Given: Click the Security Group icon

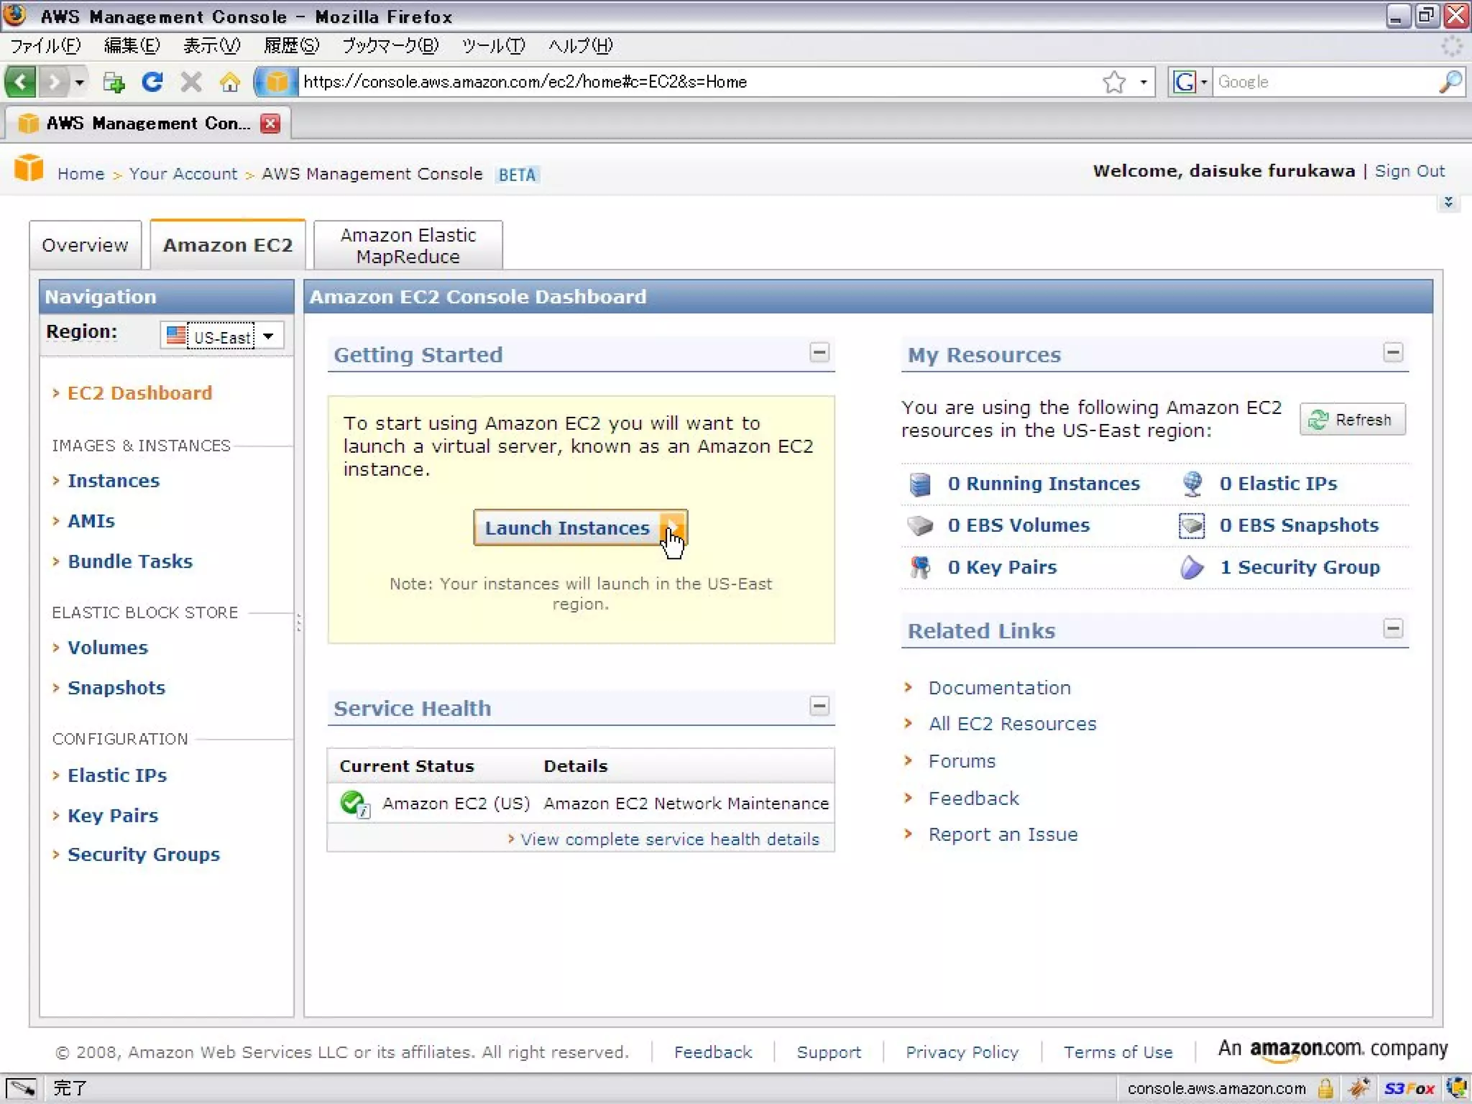Looking at the screenshot, I should tap(1192, 568).
